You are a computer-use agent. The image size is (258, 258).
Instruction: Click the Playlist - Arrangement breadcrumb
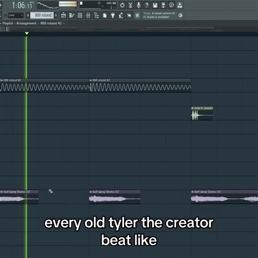click(x=19, y=23)
